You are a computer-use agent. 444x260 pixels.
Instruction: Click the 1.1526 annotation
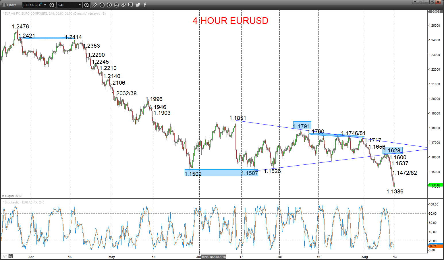coord(272,171)
